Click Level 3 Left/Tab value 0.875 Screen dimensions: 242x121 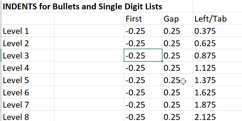(x=217, y=55)
